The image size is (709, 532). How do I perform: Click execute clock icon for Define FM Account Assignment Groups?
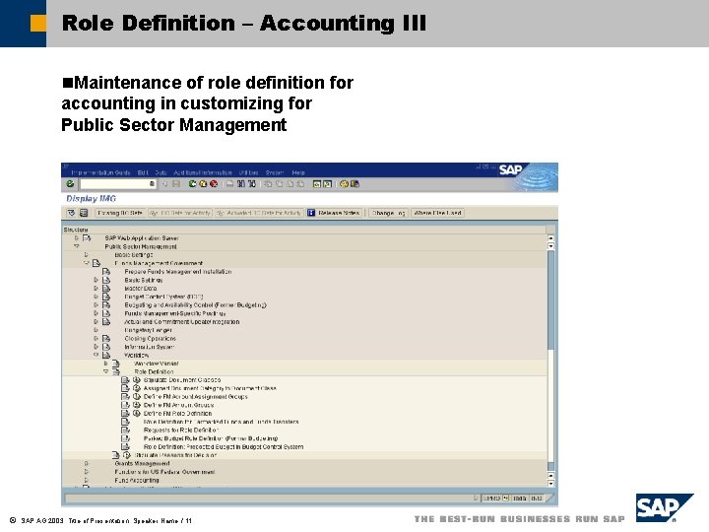pyautogui.click(x=137, y=396)
